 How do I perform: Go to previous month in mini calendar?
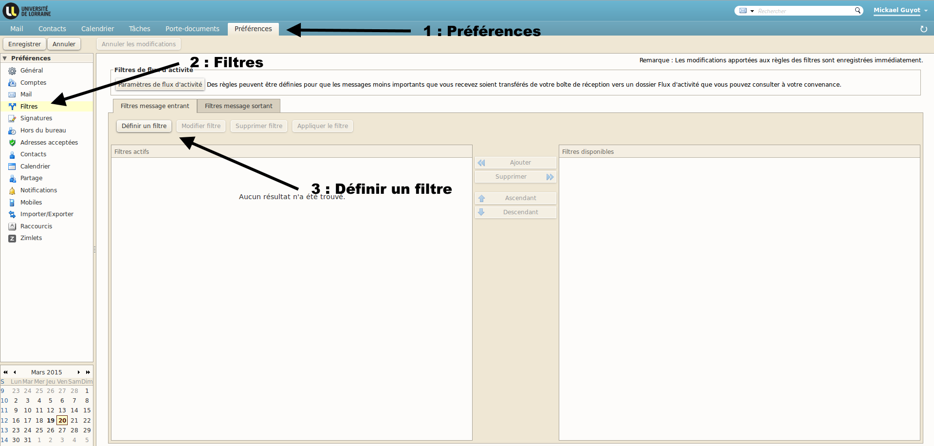click(x=15, y=372)
